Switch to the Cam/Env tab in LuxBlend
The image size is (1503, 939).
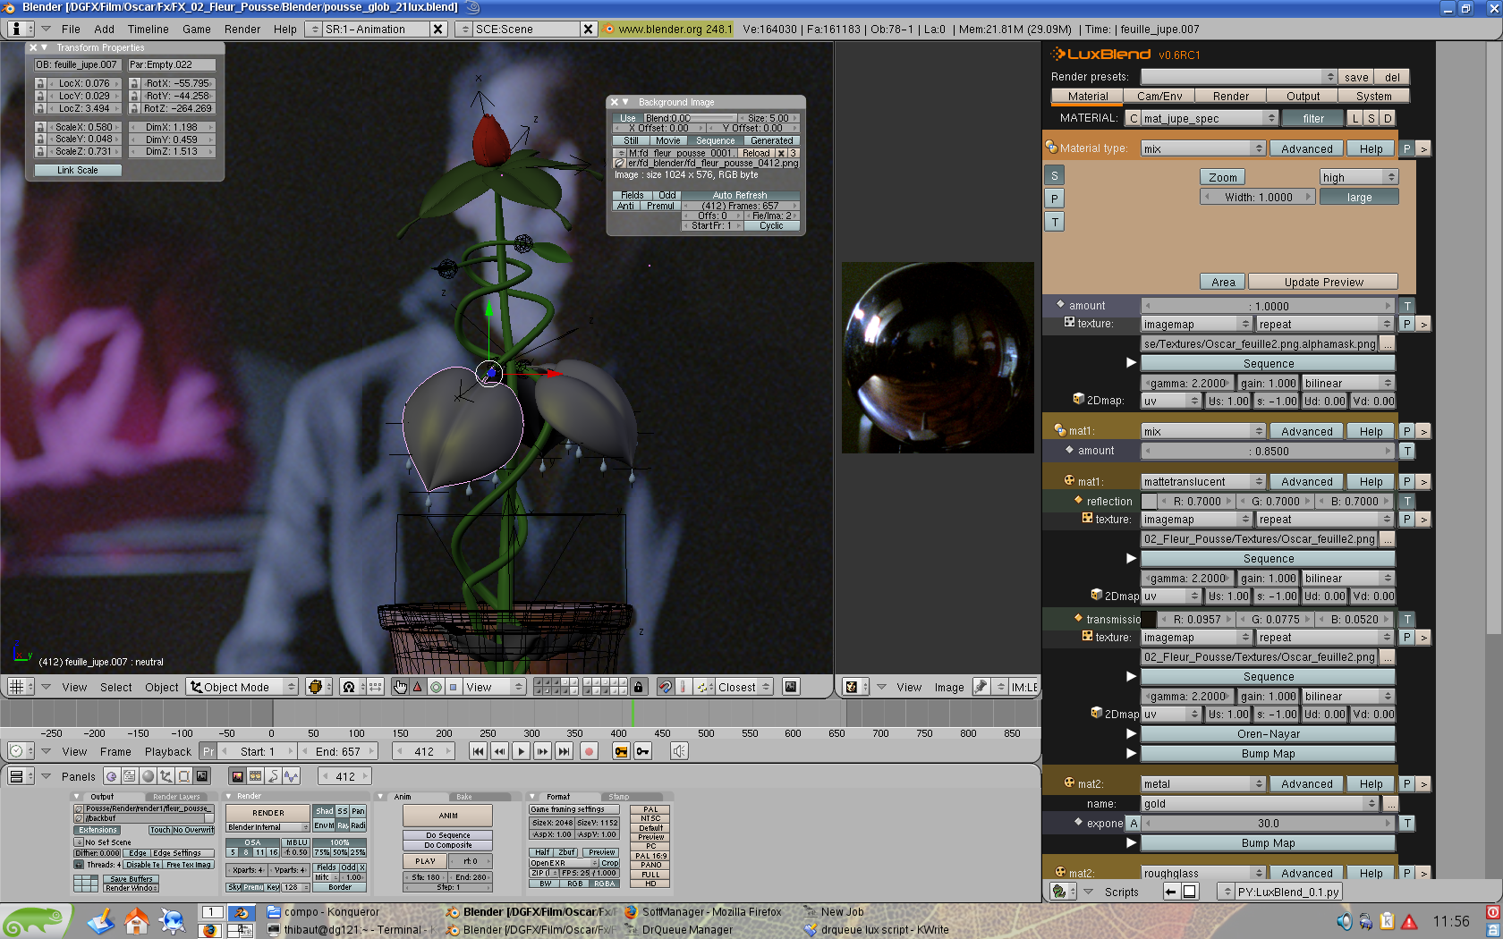point(1159,96)
